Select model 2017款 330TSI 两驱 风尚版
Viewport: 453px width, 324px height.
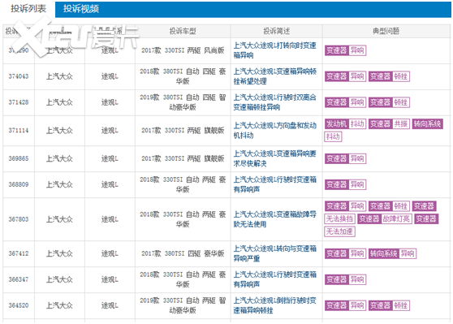[183, 50]
